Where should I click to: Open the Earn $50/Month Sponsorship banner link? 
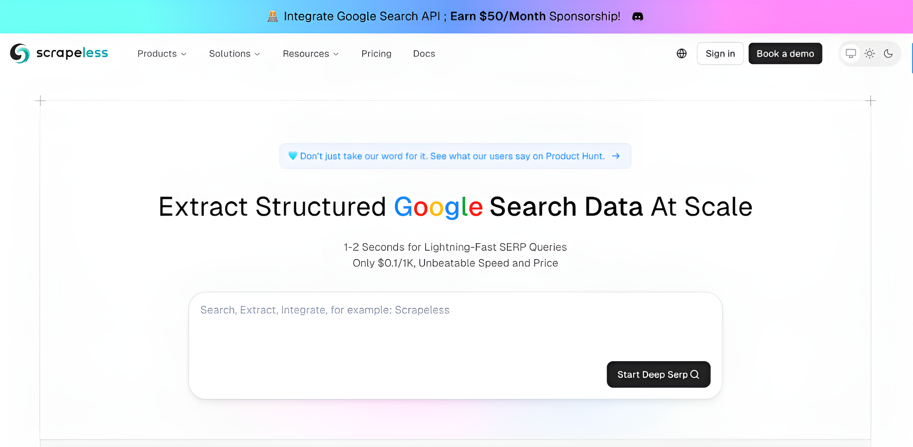(x=535, y=16)
